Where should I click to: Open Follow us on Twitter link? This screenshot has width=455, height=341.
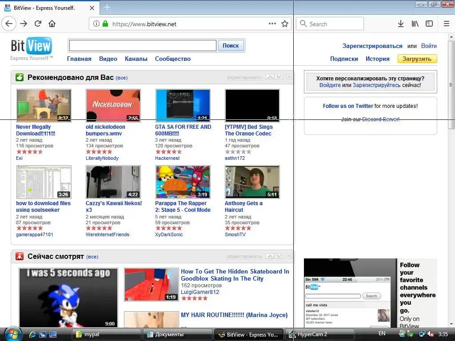(x=348, y=106)
